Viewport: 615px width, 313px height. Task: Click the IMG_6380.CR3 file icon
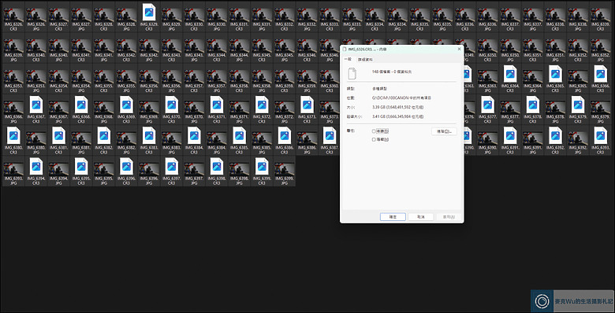[13, 135]
